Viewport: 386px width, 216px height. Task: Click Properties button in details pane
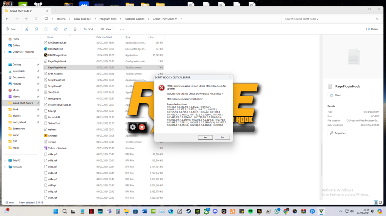[338, 133]
